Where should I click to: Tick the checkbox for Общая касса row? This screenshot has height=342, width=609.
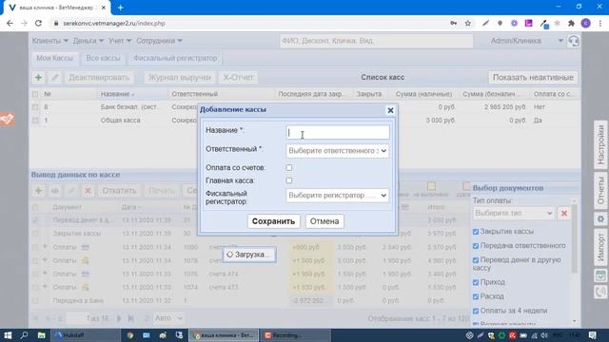point(35,121)
